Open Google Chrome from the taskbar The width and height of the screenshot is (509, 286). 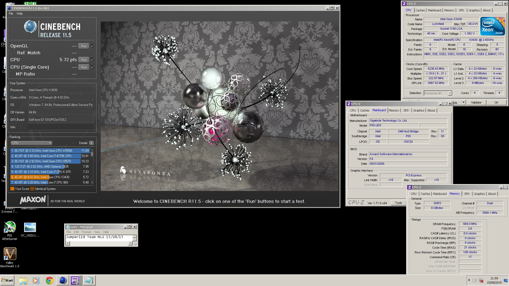[49, 280]
